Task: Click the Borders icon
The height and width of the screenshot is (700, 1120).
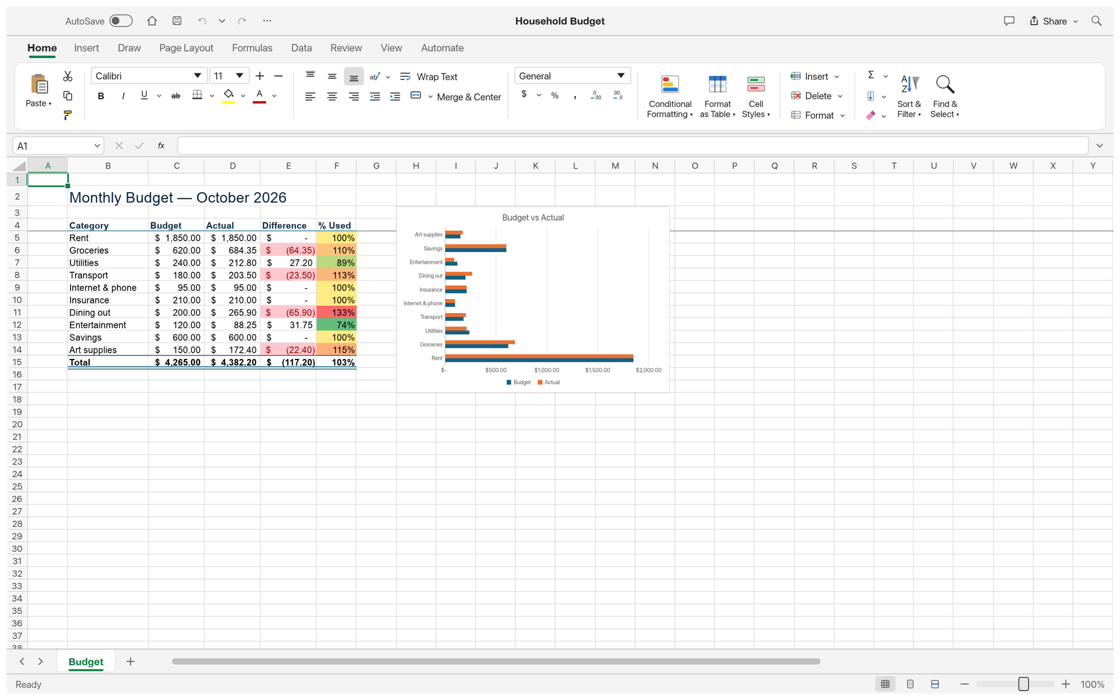Action: click(x=197, y=95)
